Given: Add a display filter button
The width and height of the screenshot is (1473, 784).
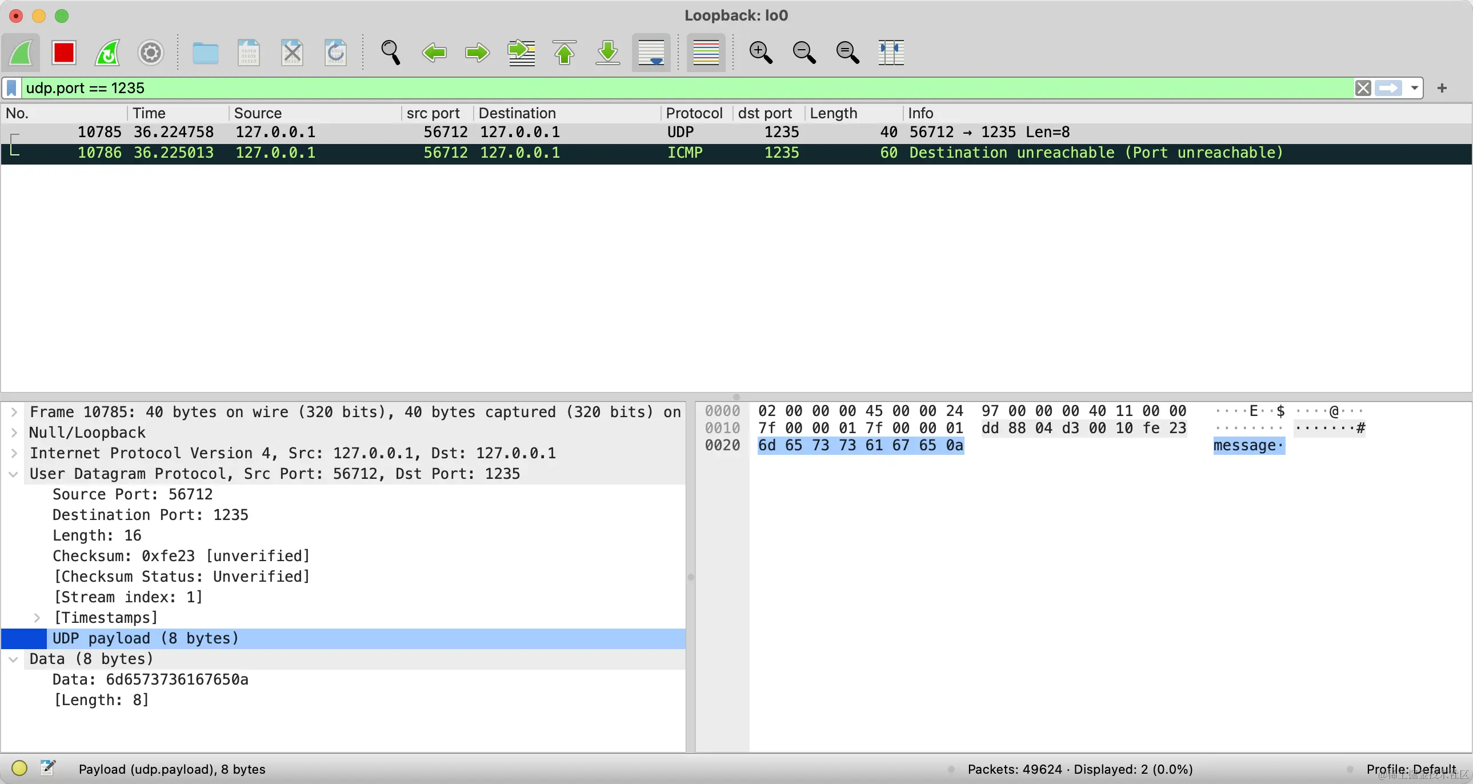Looking at the screenshot, I should click(1442, 88).
